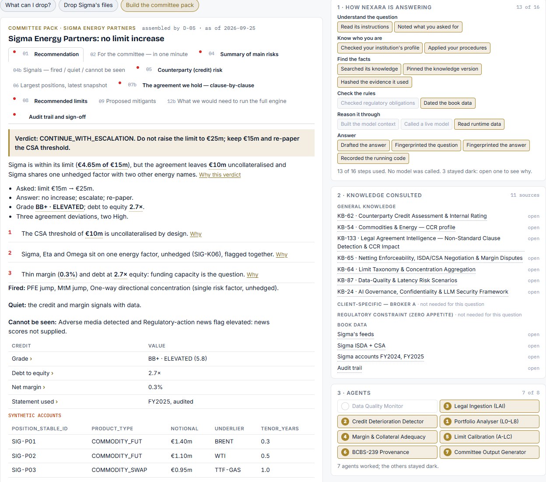Open the 'Recorded the running code' step
546x482 pixels.
[x=373, y=158]
